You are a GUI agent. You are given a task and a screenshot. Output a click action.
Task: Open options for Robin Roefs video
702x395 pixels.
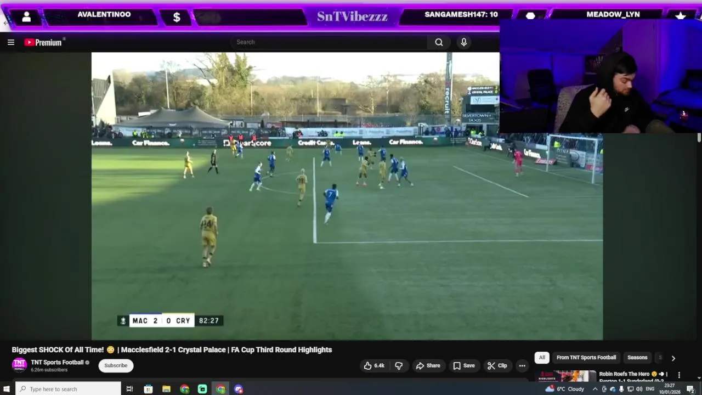[x=679, y=375]
